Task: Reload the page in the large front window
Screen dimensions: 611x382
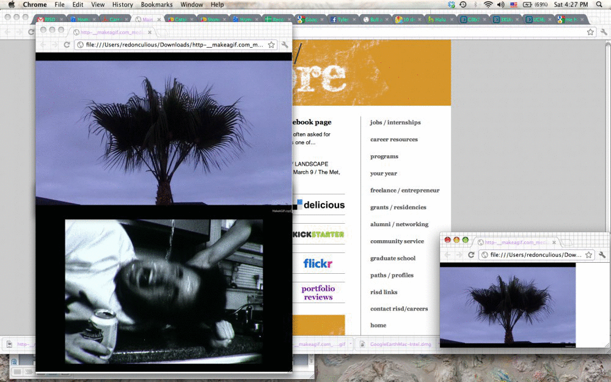Action: [67, 45]
